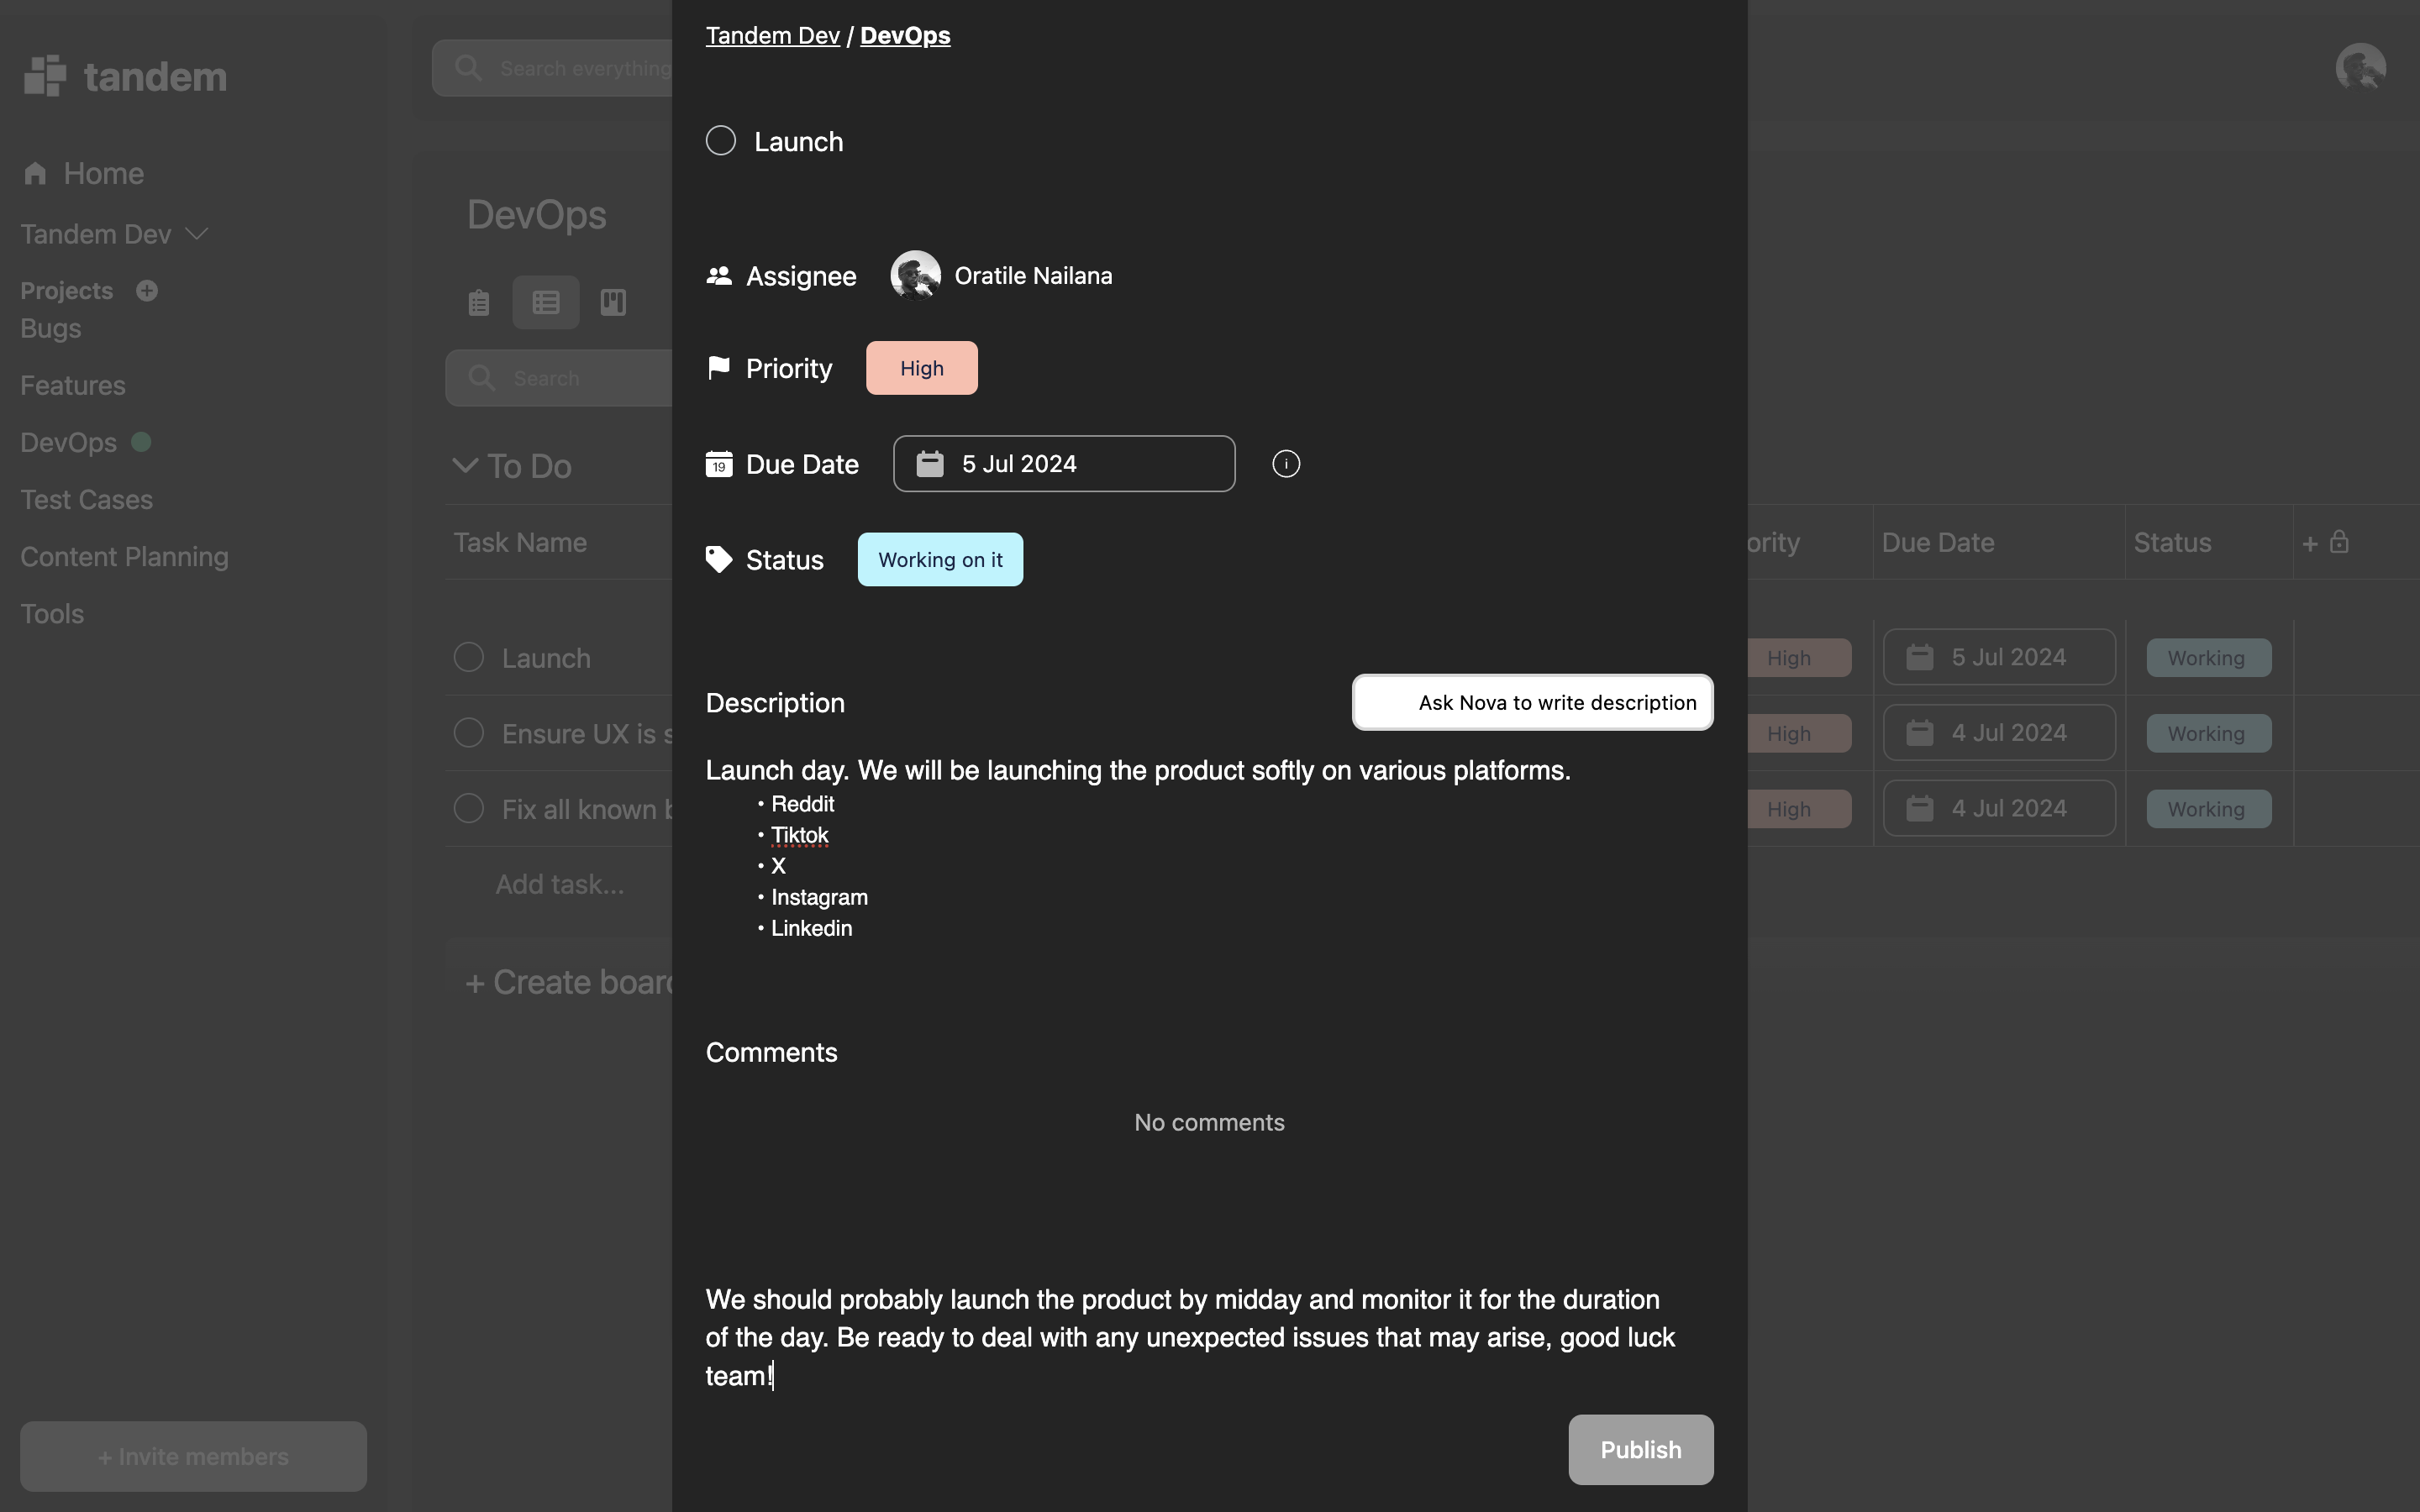Image resolution: width=2420 pixels, height=1512 pixels.
Task: Open the user profile avatar top right
Action: (x=2360, y=68)
